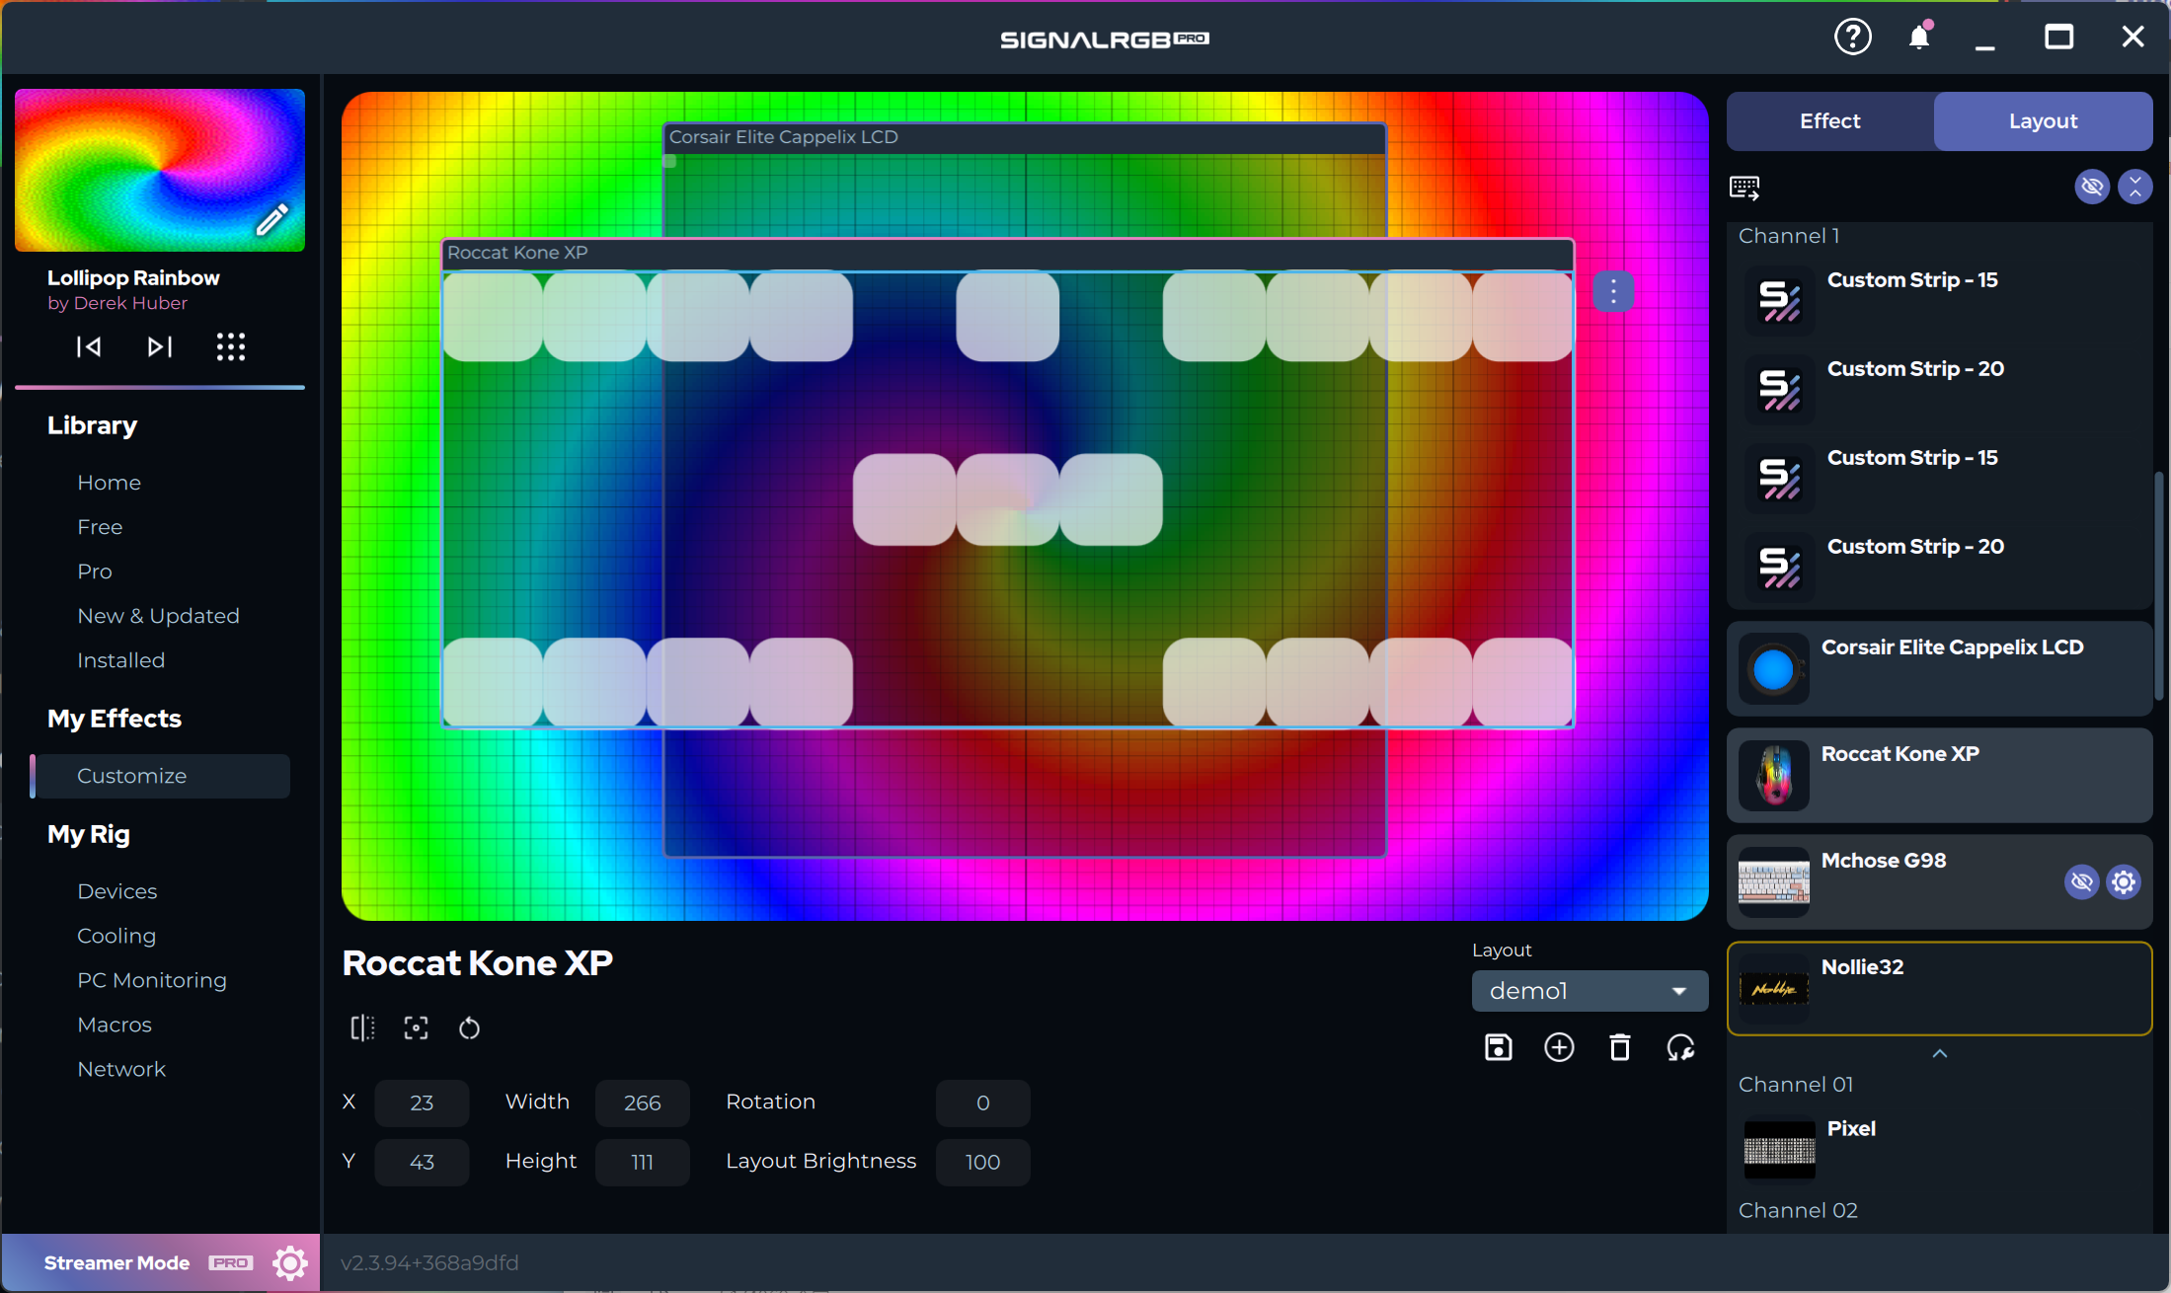This screenshot has height=1293, width=2171.
Task: Open the effects grid dots icon
Action: pos(231,346)
